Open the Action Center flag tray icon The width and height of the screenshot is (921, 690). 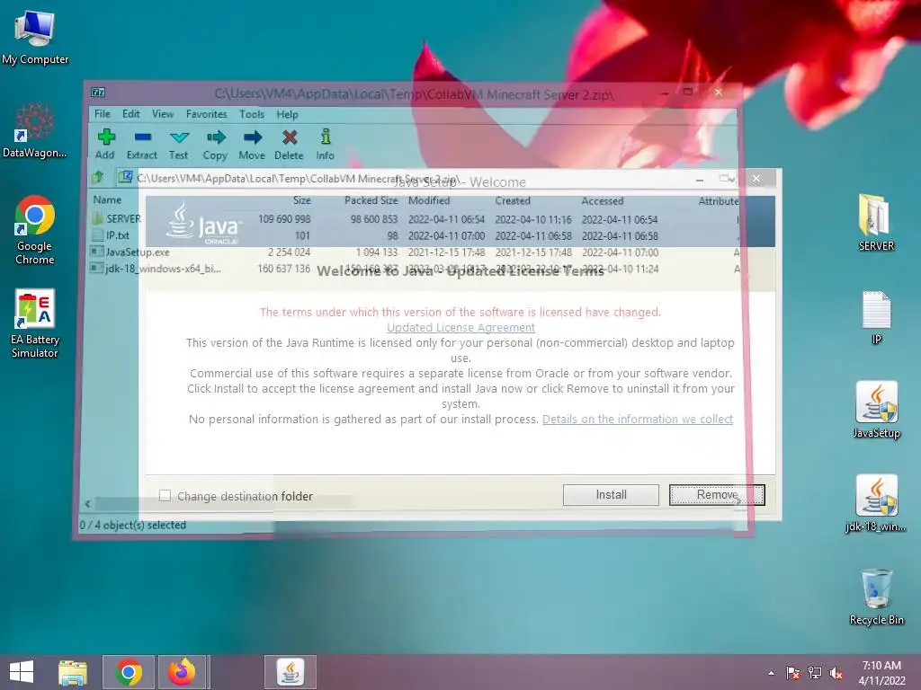coord(792,673)
